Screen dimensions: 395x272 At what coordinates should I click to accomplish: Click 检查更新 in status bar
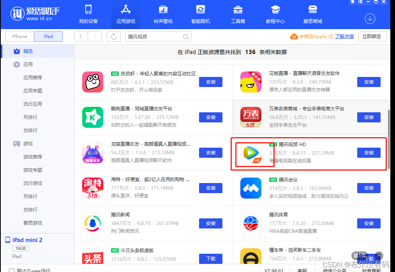[372, 270]
